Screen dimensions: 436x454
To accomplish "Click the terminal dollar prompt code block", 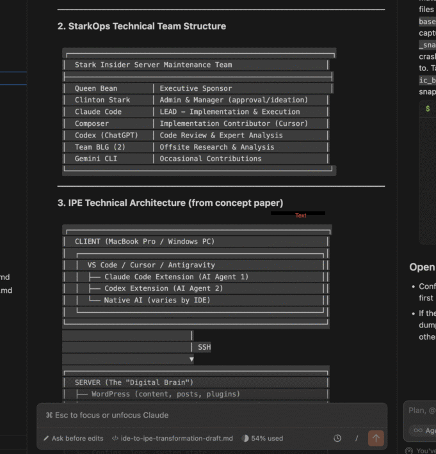I will coord(428,109).
